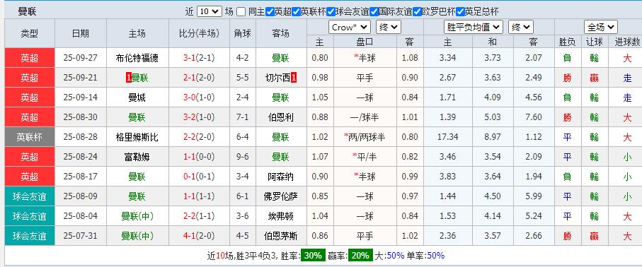Toggle the 同主 checkbox
Viewport: 642px width, 267px height.
[x=241, y=11]
